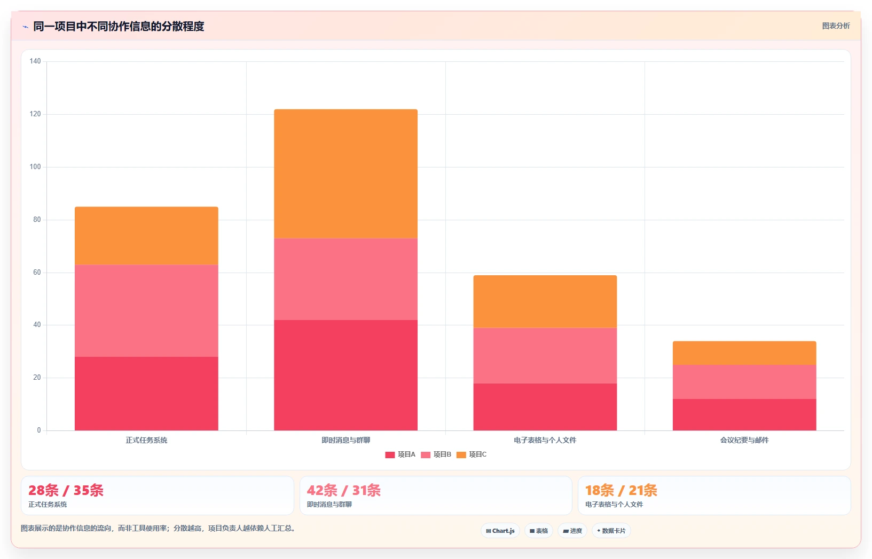Click the 项目A segment of the 正式任务系统 bar

click(146, 394)
